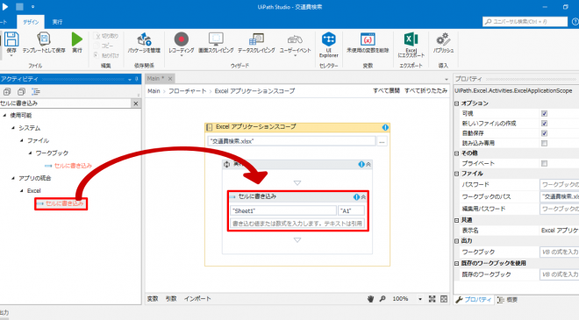Clear the activity search with X button
579x320 pixels.
pos(135,103)
